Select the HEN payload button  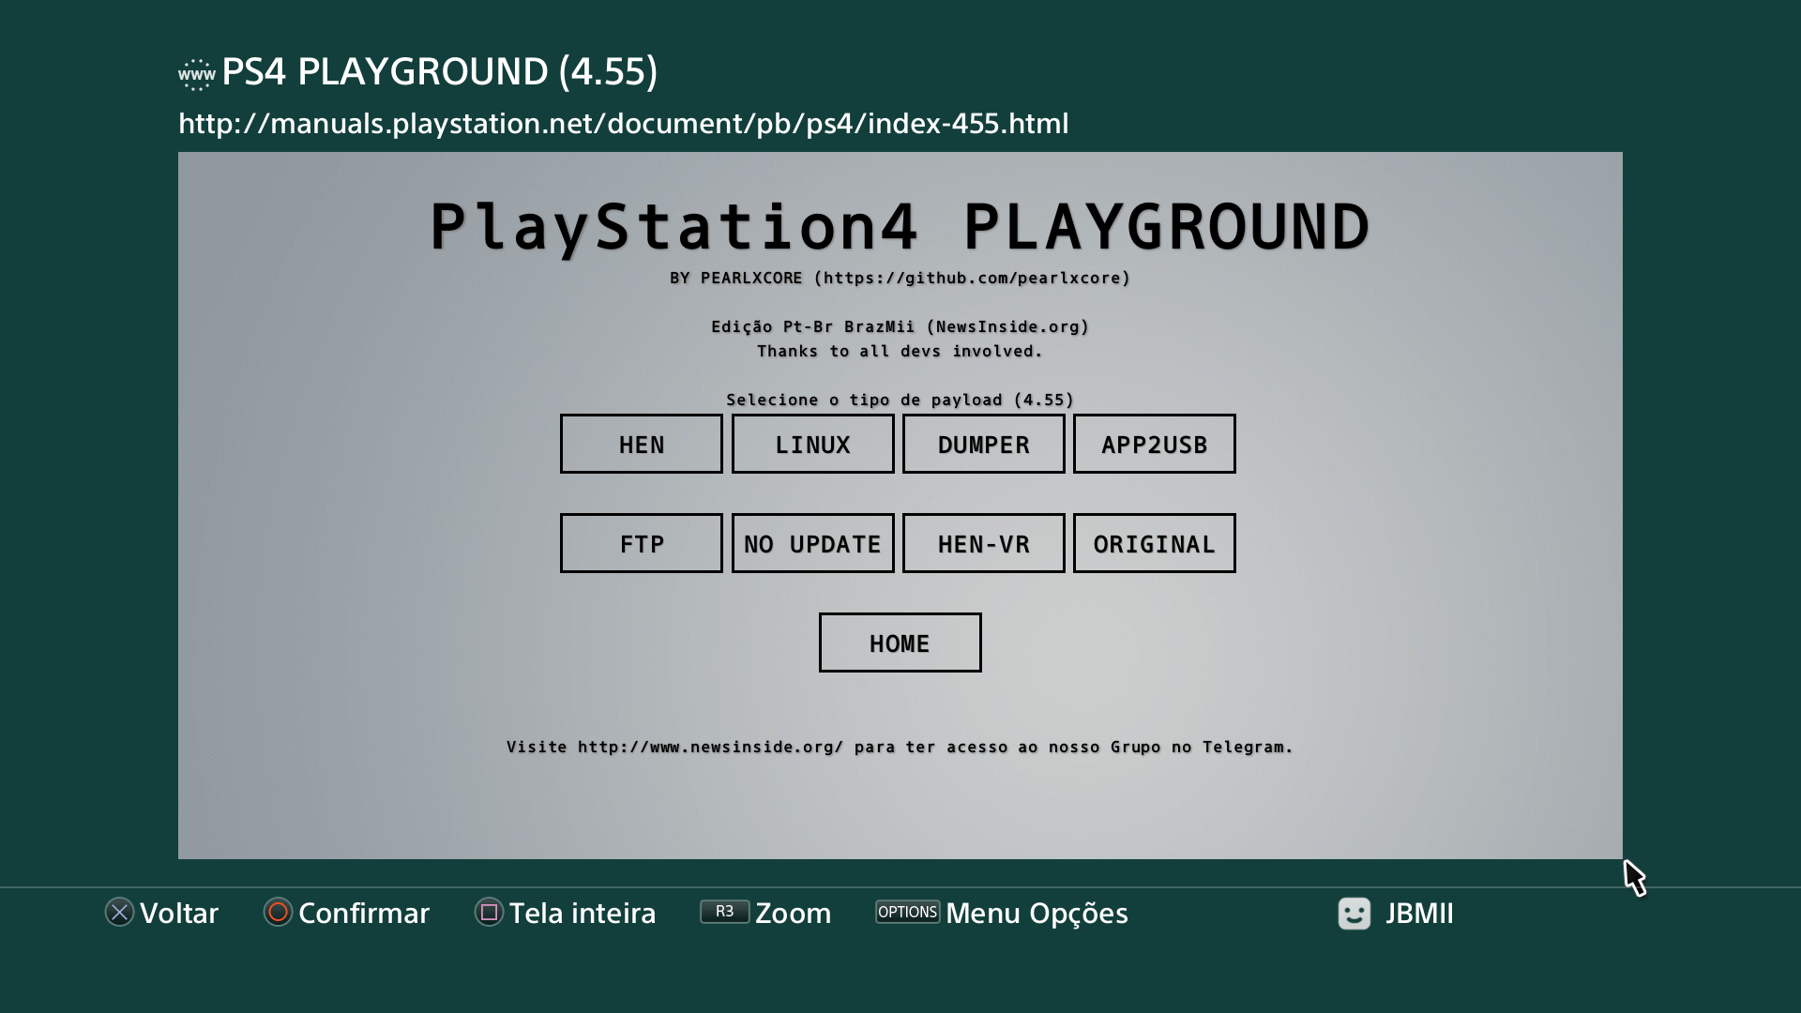pos(642,444)
